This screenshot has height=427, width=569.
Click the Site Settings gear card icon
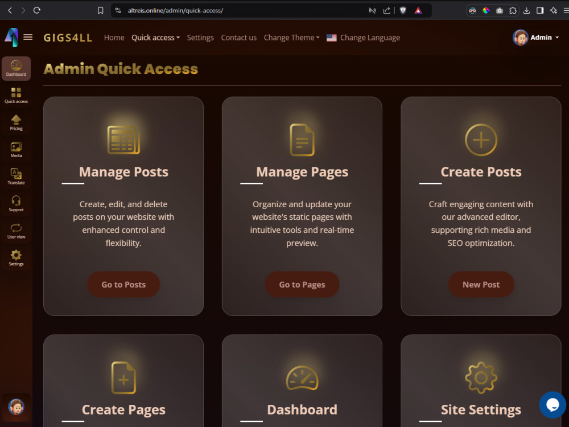click(x=481, y=377)
